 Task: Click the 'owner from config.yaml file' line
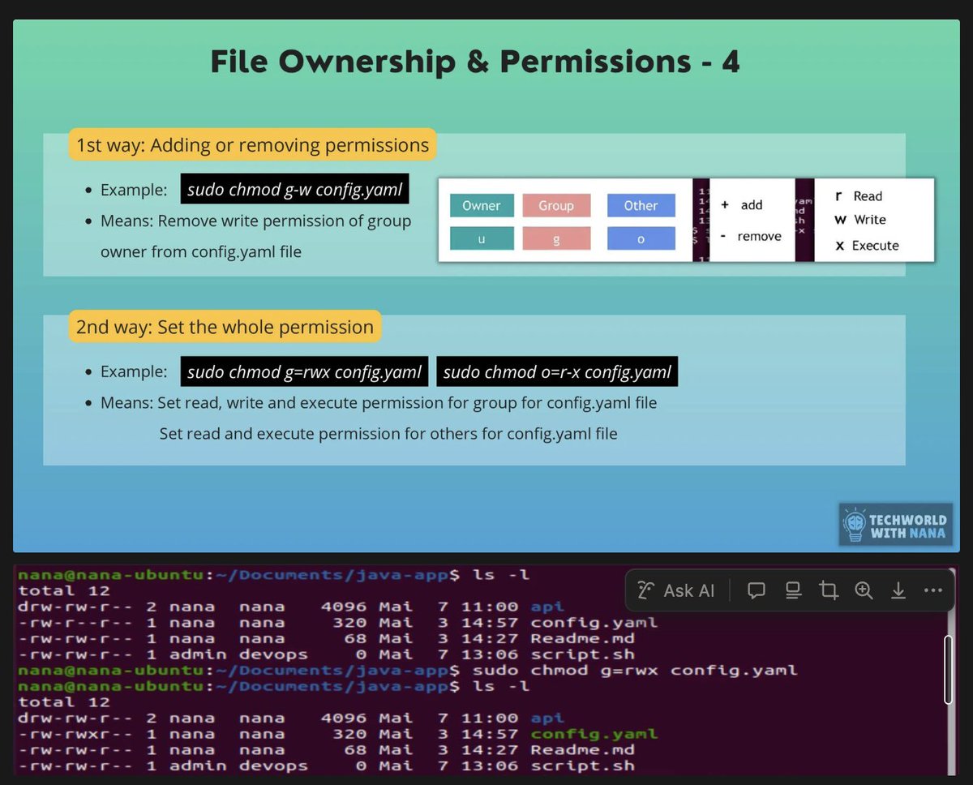click(x=201, y=251)
